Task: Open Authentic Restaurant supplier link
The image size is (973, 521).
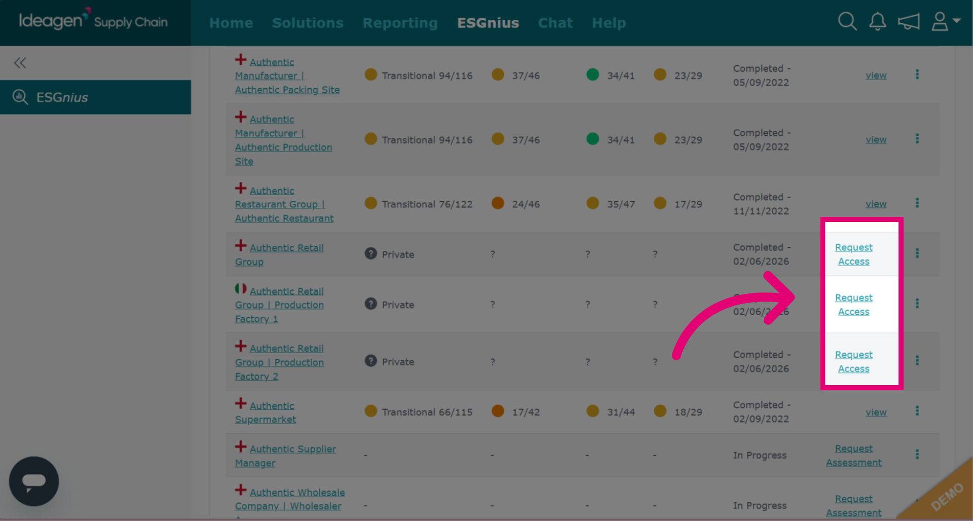Action: [284, 205]
